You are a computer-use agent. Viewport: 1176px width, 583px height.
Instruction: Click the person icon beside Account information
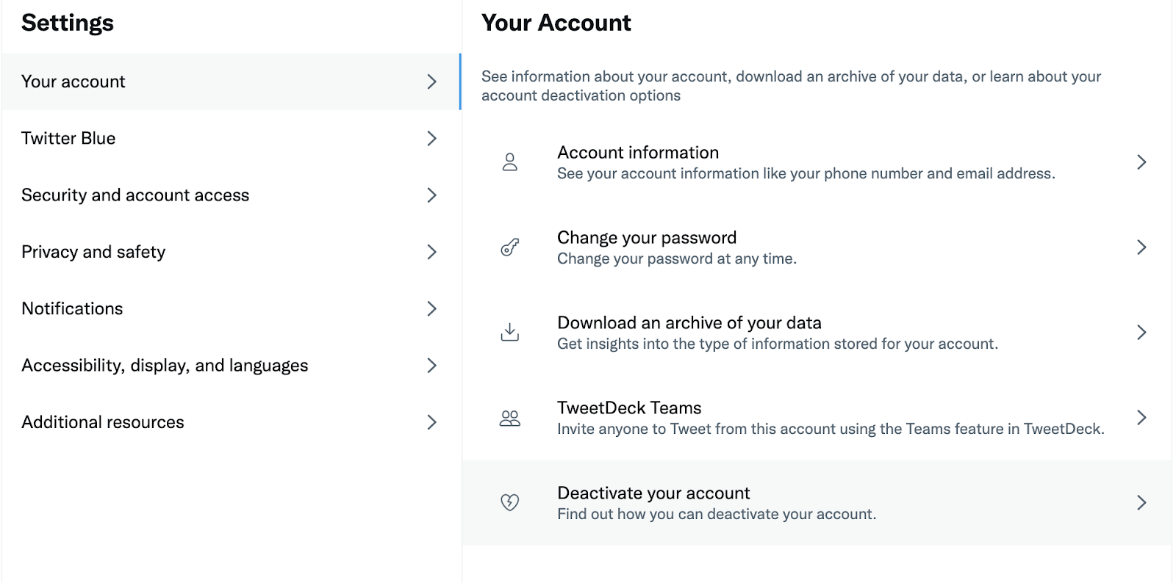[x=509, y=162]
